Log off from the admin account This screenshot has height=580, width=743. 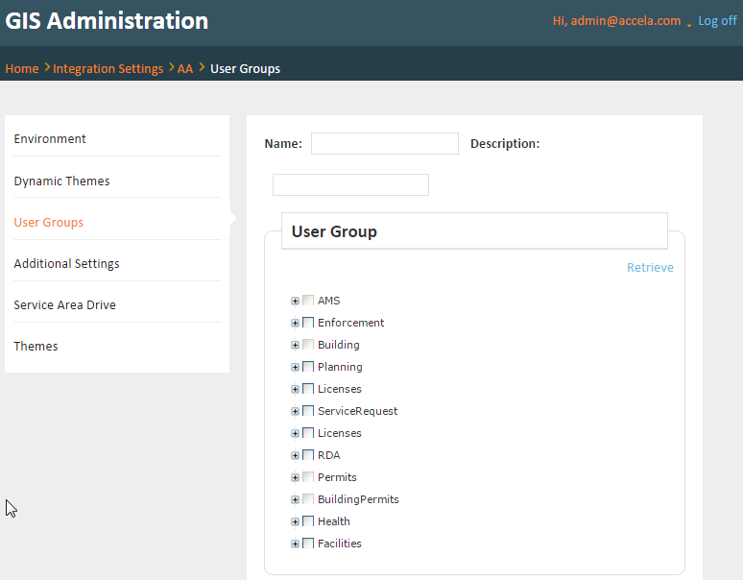[717, 21]
